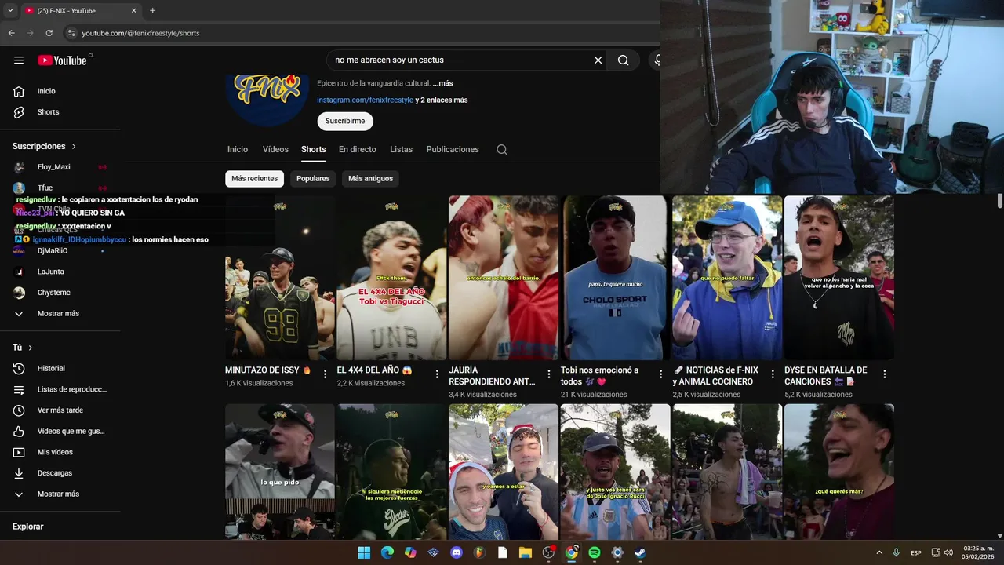Image resolution: width=1004 pixels, height=565 pixels.
Task: Open options menu for Tobi nos emocionó short
Action: click(x=660, y=374)
